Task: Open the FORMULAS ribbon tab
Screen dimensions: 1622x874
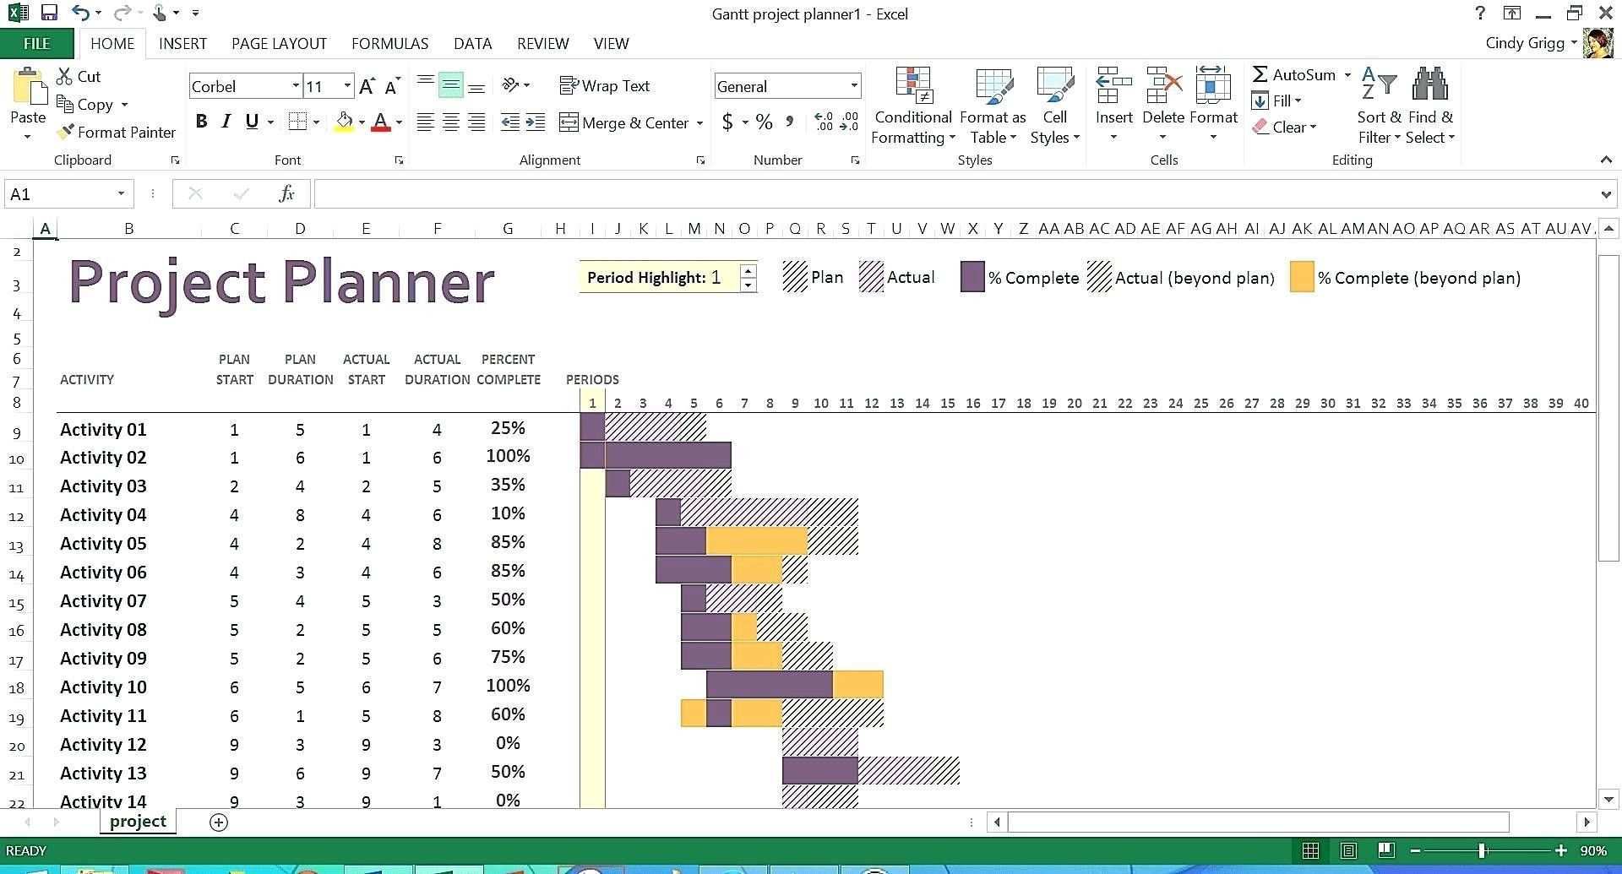Action: (389, 43)
